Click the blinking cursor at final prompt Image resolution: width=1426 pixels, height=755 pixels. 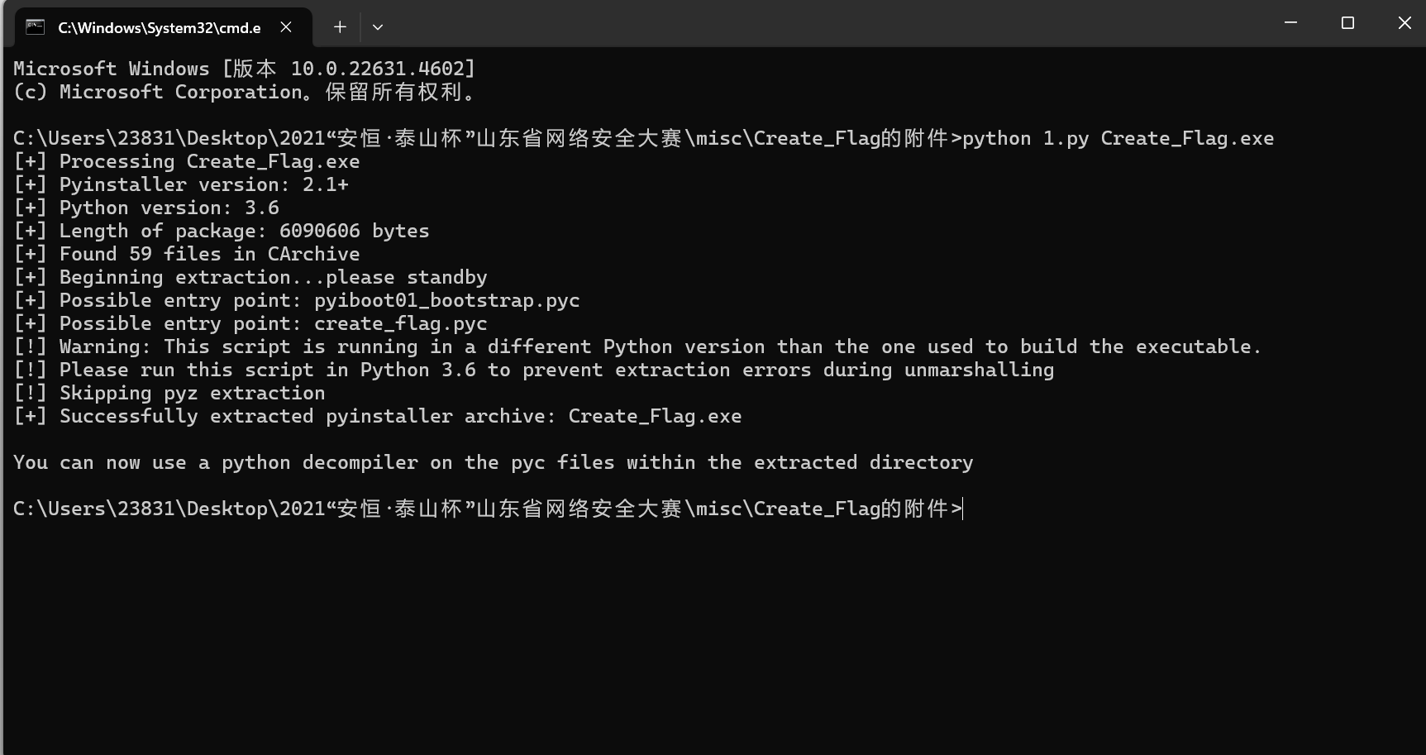964,509
